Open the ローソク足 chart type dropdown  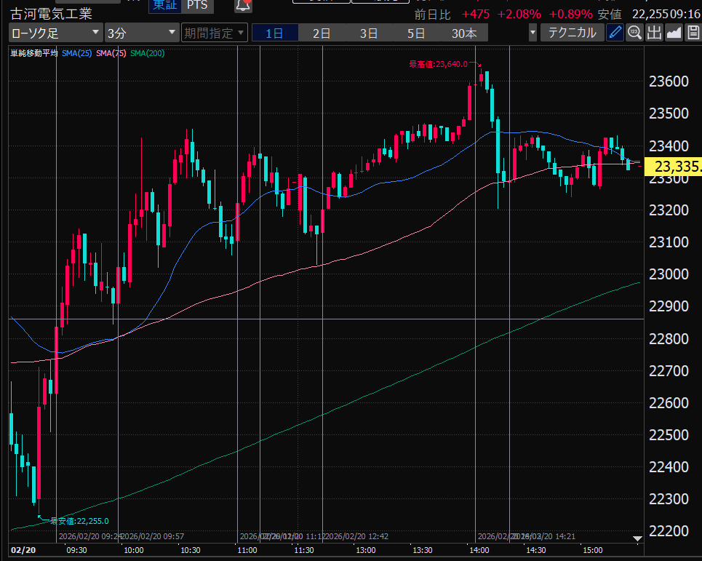(x=55, y=33)
